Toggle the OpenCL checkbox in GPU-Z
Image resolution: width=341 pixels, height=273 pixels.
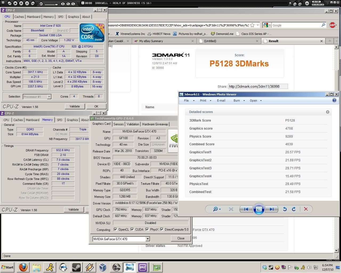(115, 230)
